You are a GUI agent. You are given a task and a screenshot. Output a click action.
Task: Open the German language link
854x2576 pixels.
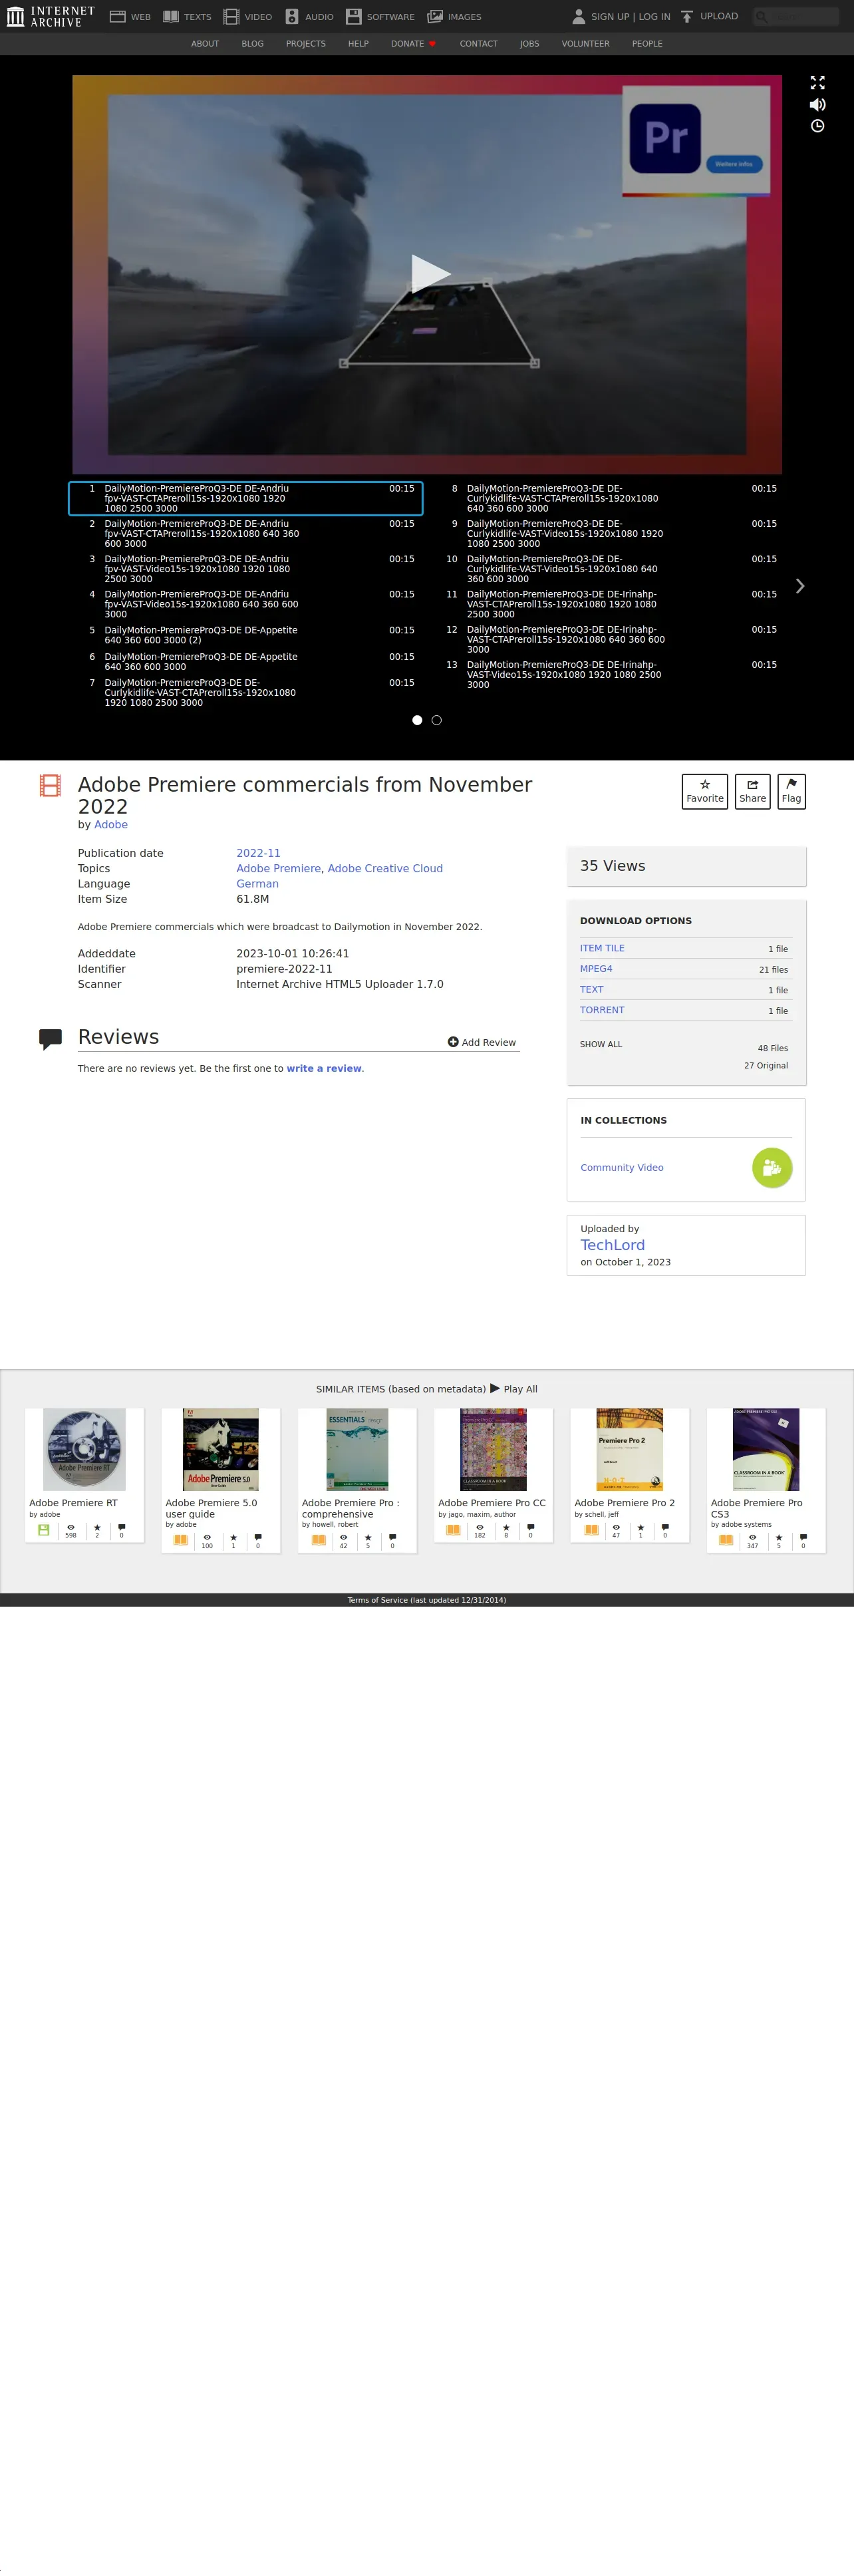click(x=257, y=884)
